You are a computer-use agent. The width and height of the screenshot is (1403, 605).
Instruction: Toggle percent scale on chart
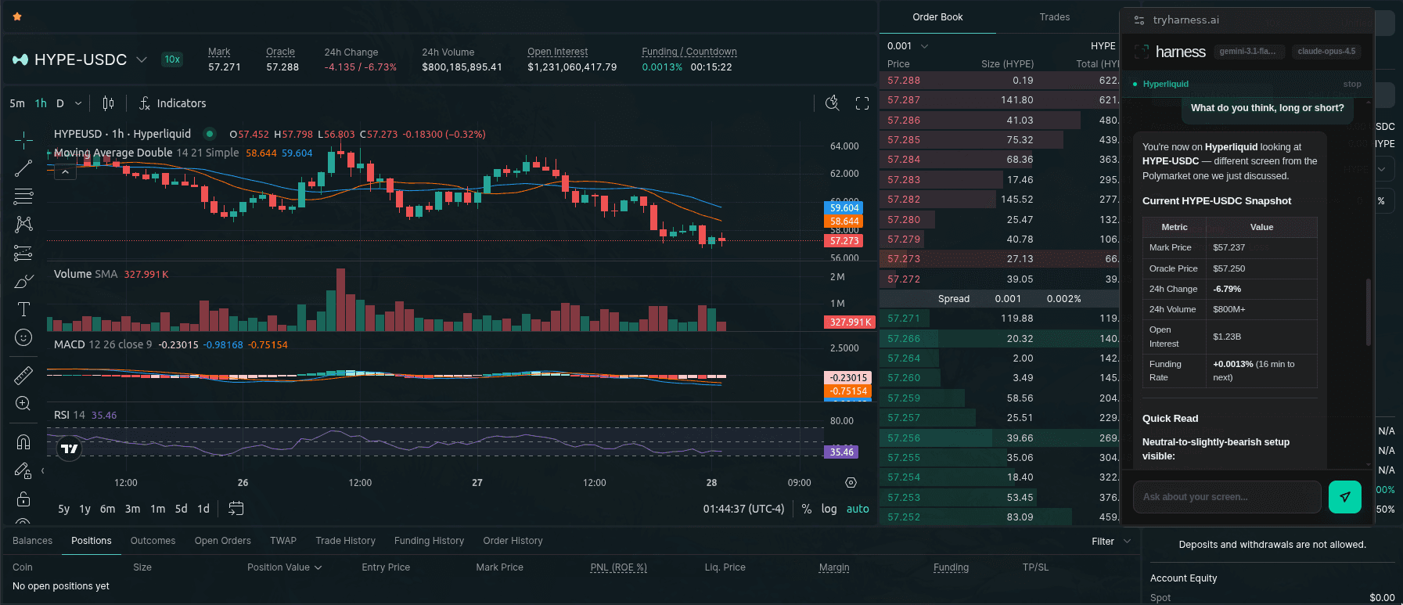807,509
